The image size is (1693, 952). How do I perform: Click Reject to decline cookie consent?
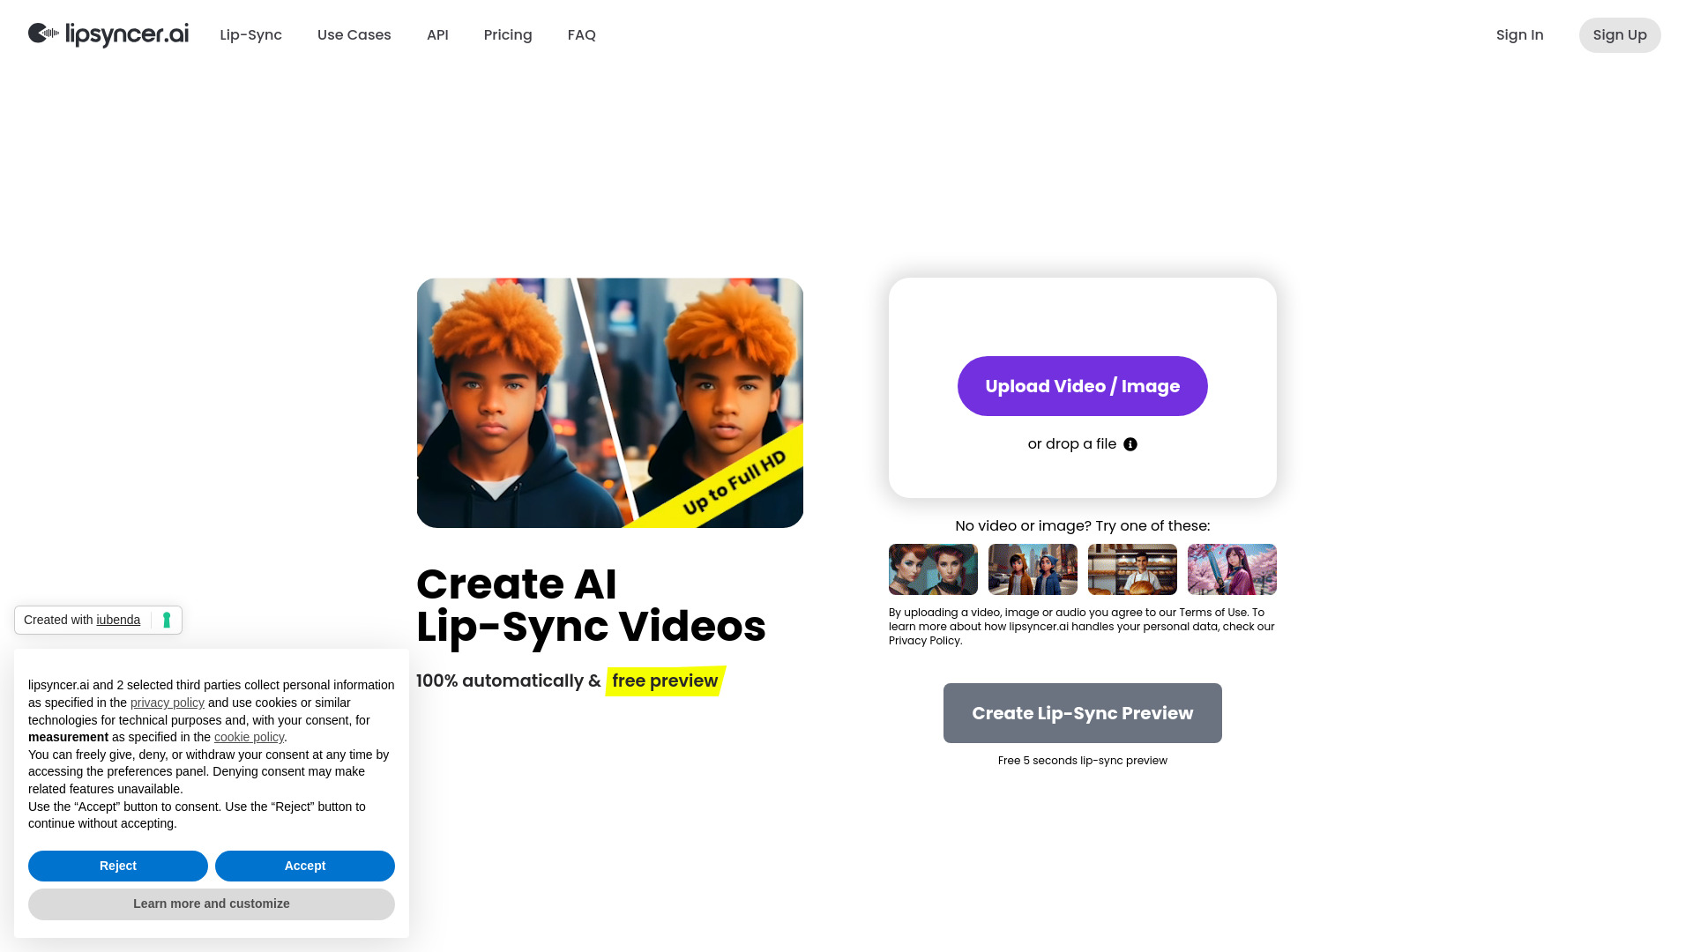[117, 865]
